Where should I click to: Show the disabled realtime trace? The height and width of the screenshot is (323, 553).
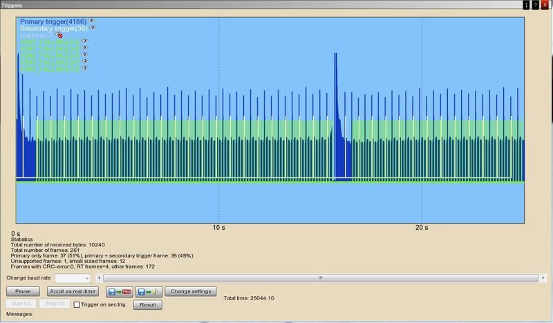coord(60,35)
